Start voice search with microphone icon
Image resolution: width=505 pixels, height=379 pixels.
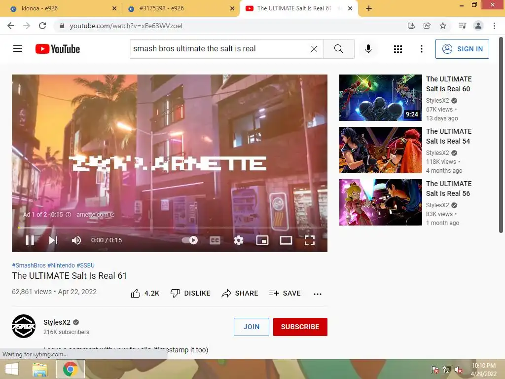(x=368, y=49)
